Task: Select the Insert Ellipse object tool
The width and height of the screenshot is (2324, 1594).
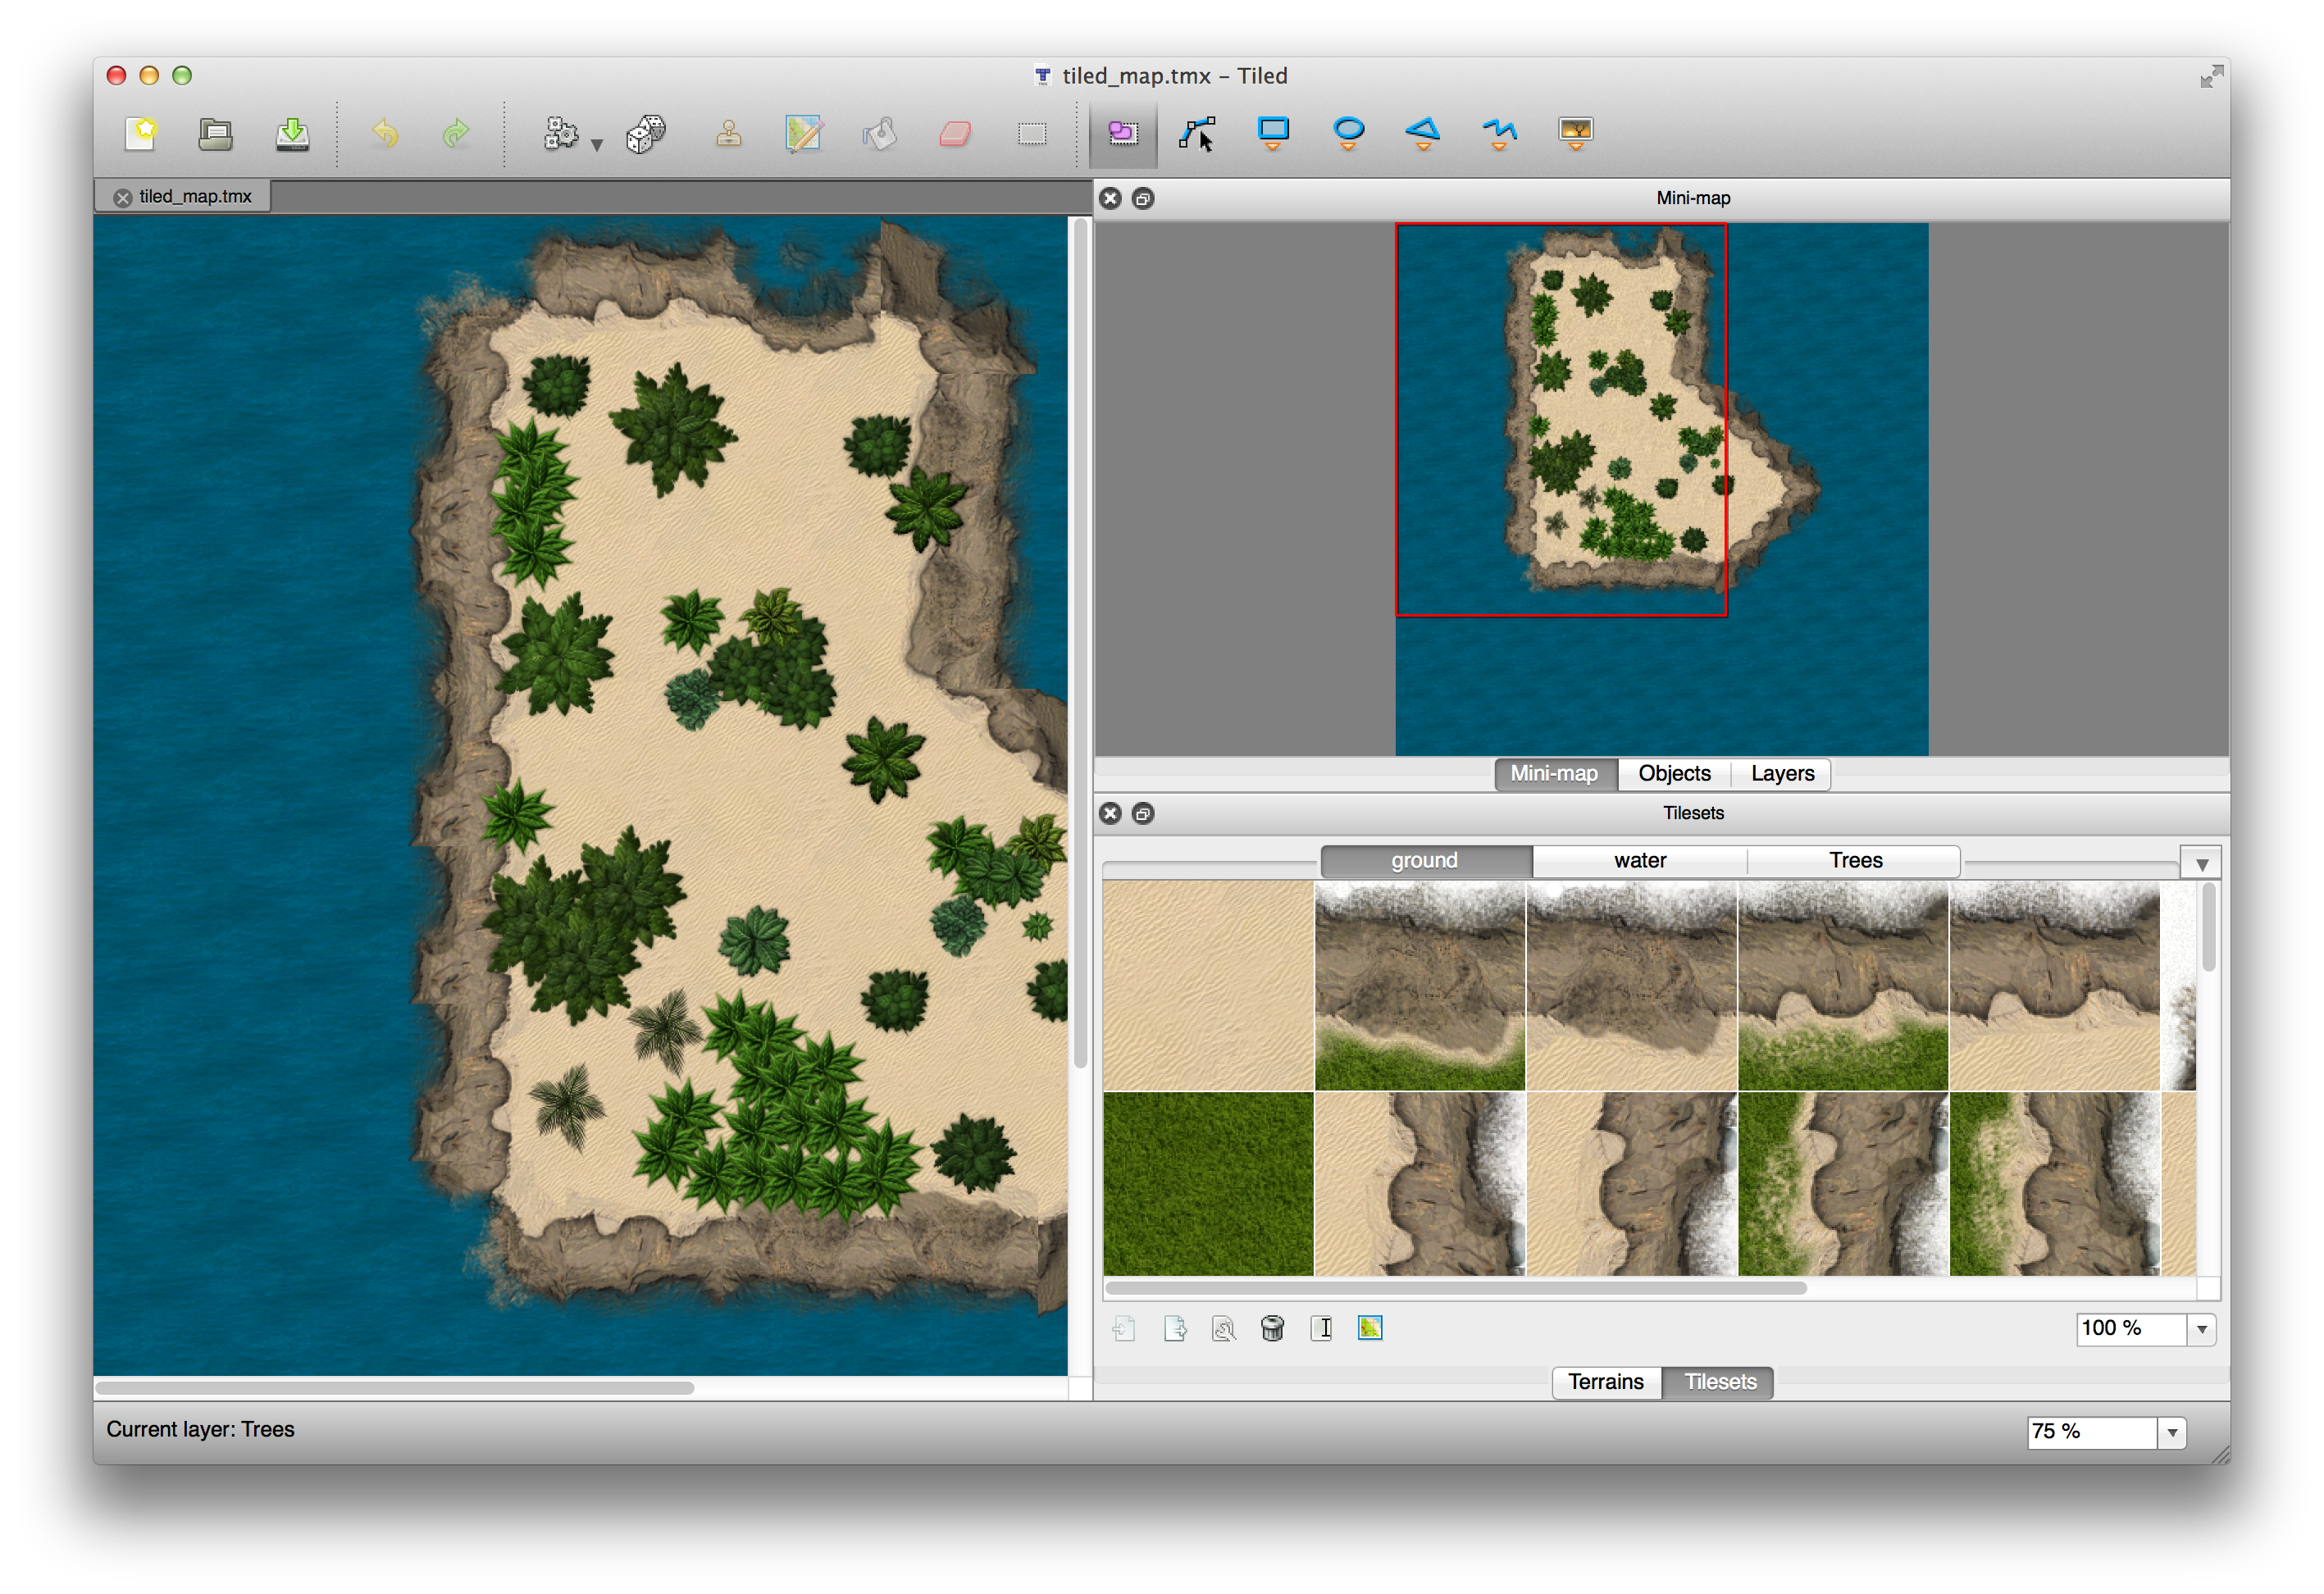Action: point(1348,131)
